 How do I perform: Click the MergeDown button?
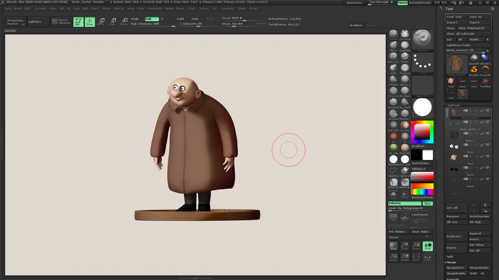[457, 268]
